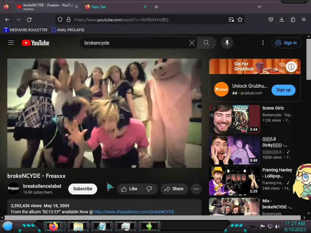Open the tracking protection shield icon
311x233 pixels.
(60, 20)
